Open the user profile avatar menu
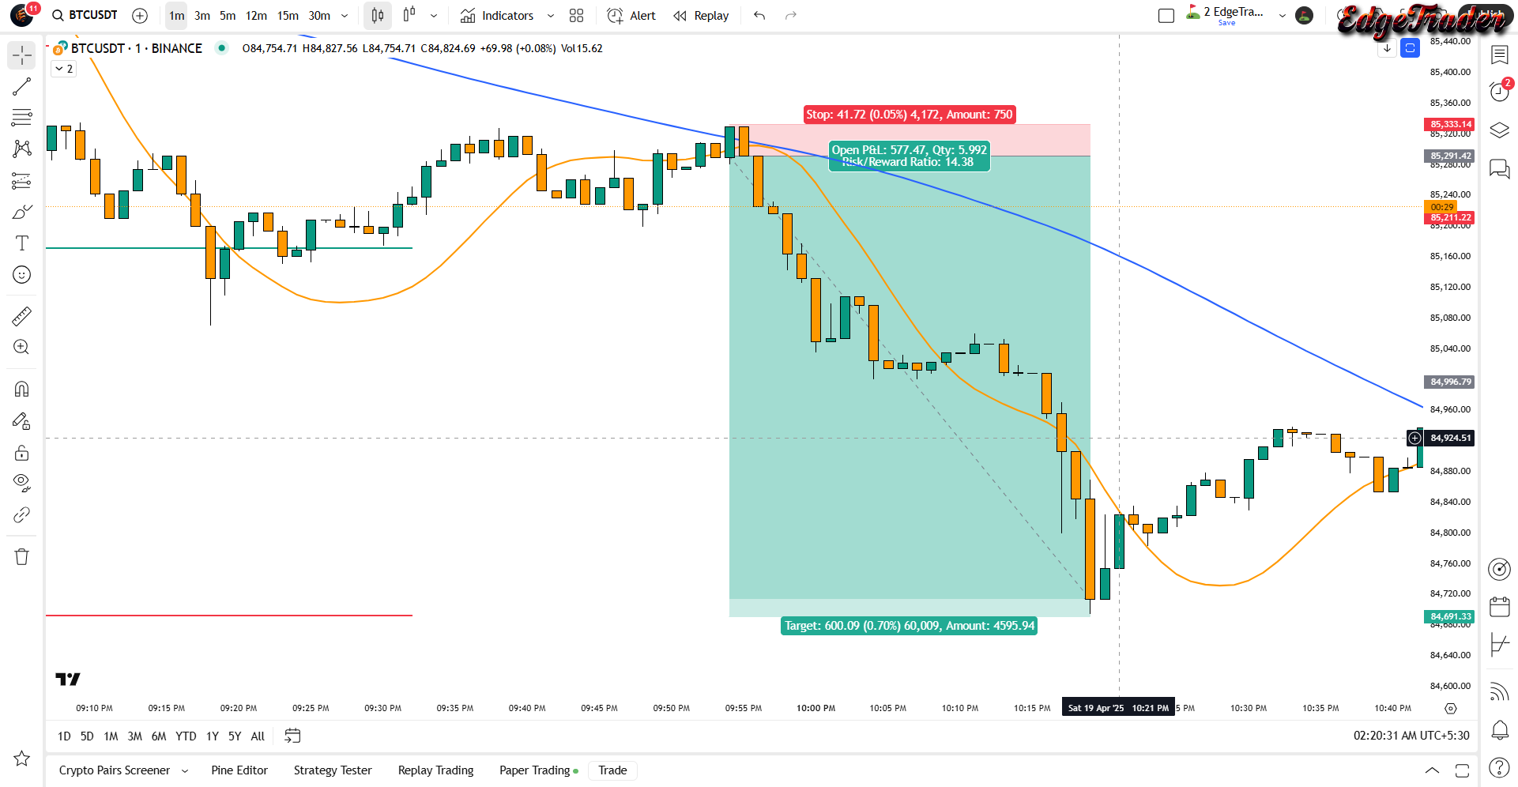The width and height of the screenshot is (1518, 787). pyautogui.click(x=22, y=16)
